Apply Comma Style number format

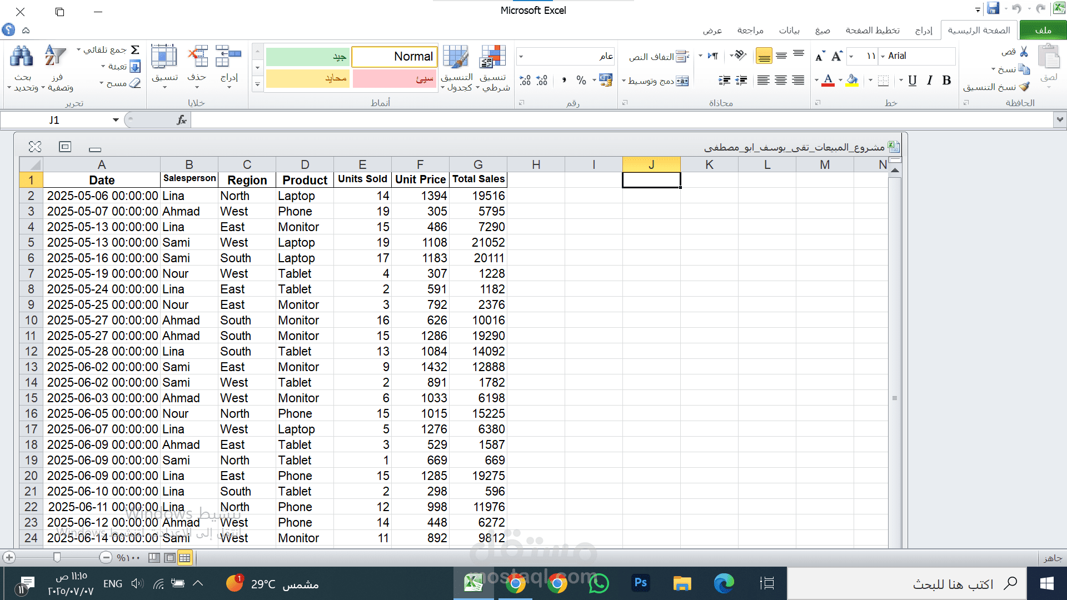point(564,80)
